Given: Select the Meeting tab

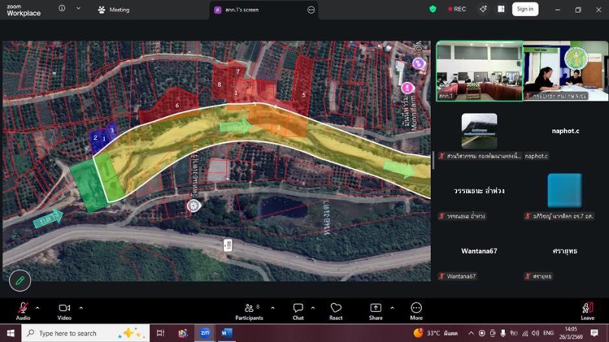Looking at the screenshot, I should click(x=114, y=10).
